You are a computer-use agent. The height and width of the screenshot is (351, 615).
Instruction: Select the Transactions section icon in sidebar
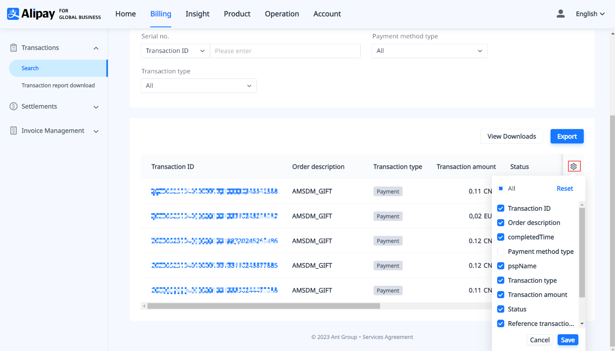point(13,48)
